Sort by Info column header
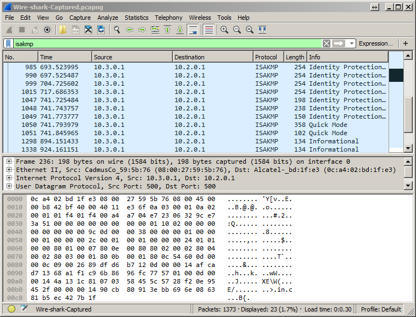This screenshot has width=416, height=317. click(x=348, y=57)
